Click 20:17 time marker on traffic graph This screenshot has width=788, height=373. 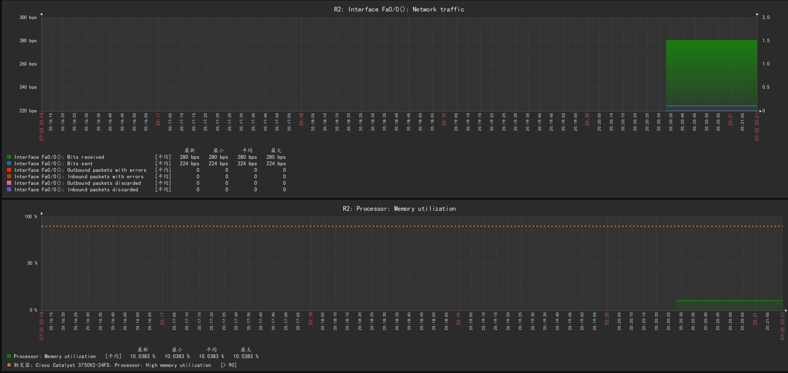point(158,119)
